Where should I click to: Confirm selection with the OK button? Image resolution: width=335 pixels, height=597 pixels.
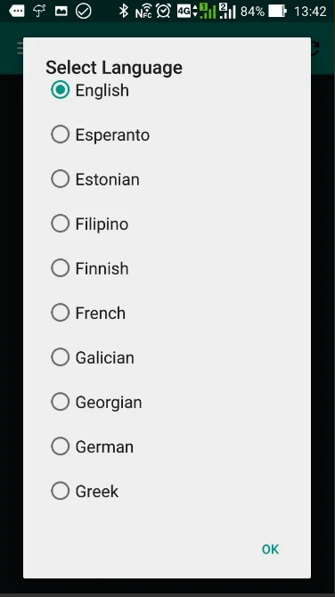tap(270, 549)
